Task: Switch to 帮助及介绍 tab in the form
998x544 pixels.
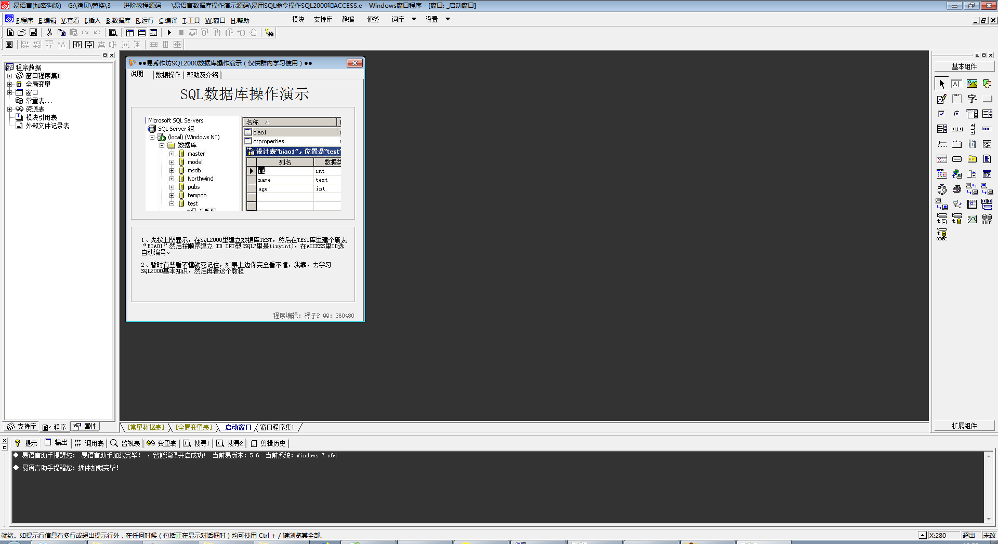Action: point(202,75)
